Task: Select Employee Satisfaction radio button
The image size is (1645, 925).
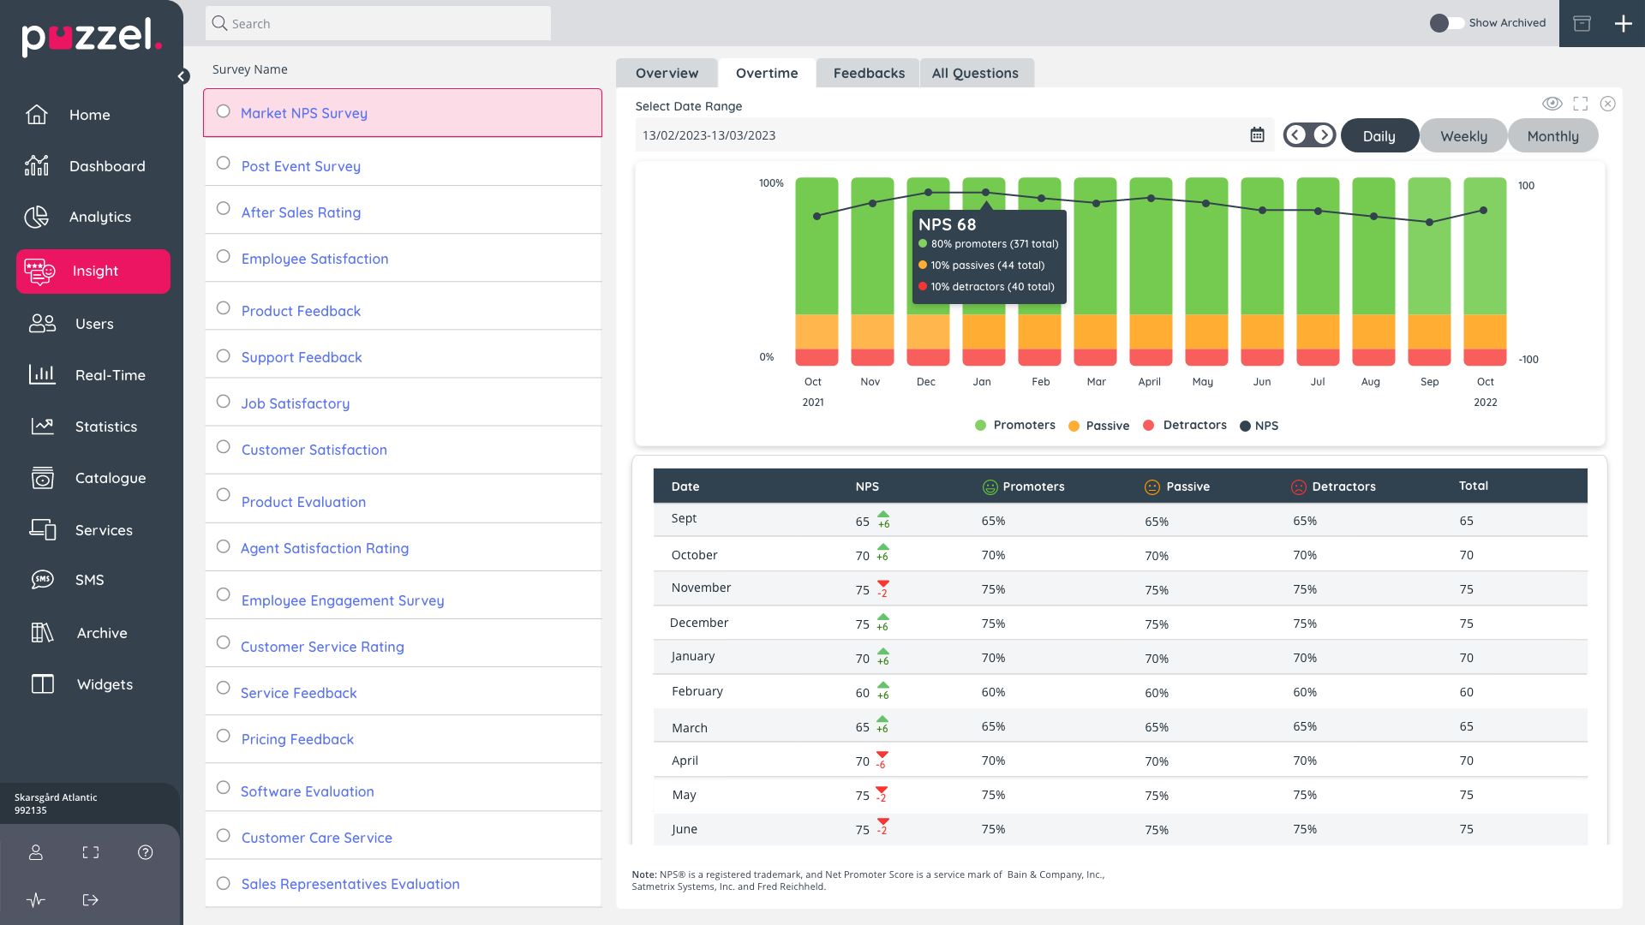Action: pos(224,256)
